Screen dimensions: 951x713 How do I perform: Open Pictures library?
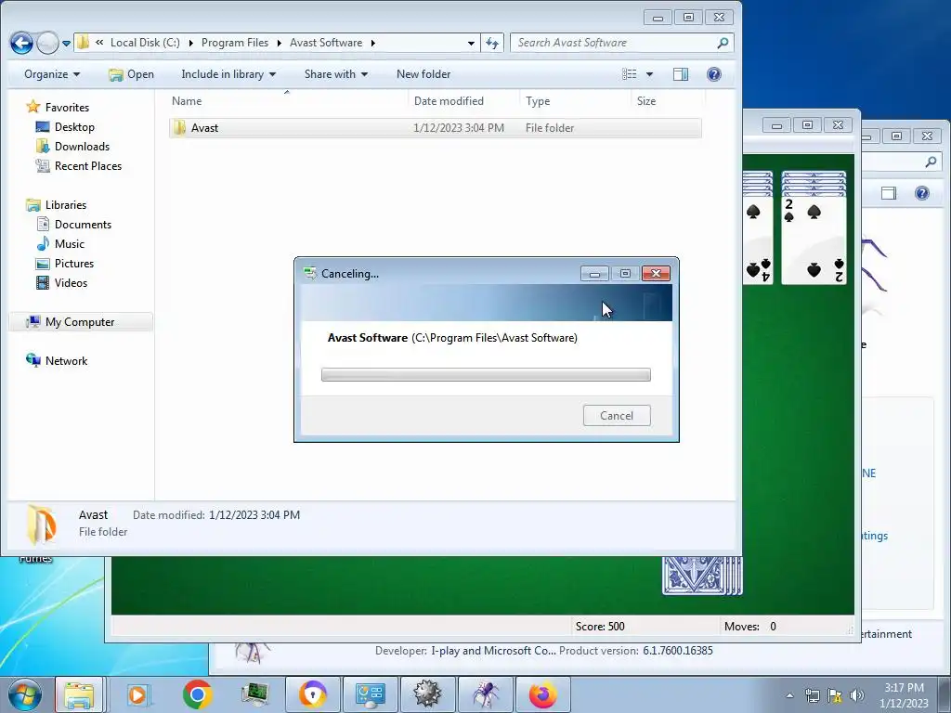pos(64,263)
